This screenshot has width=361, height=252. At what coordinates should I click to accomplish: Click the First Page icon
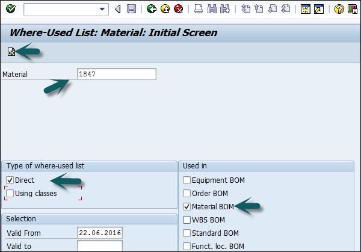coord(245,9)
